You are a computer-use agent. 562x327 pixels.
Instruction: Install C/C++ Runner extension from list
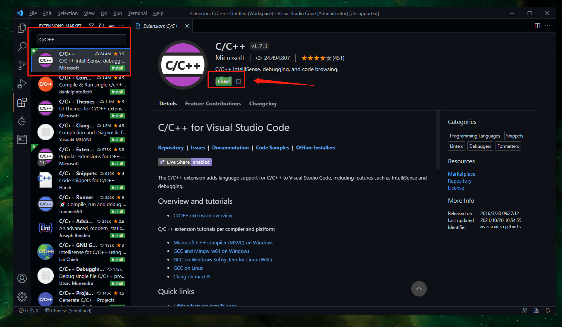pos(118,212)
